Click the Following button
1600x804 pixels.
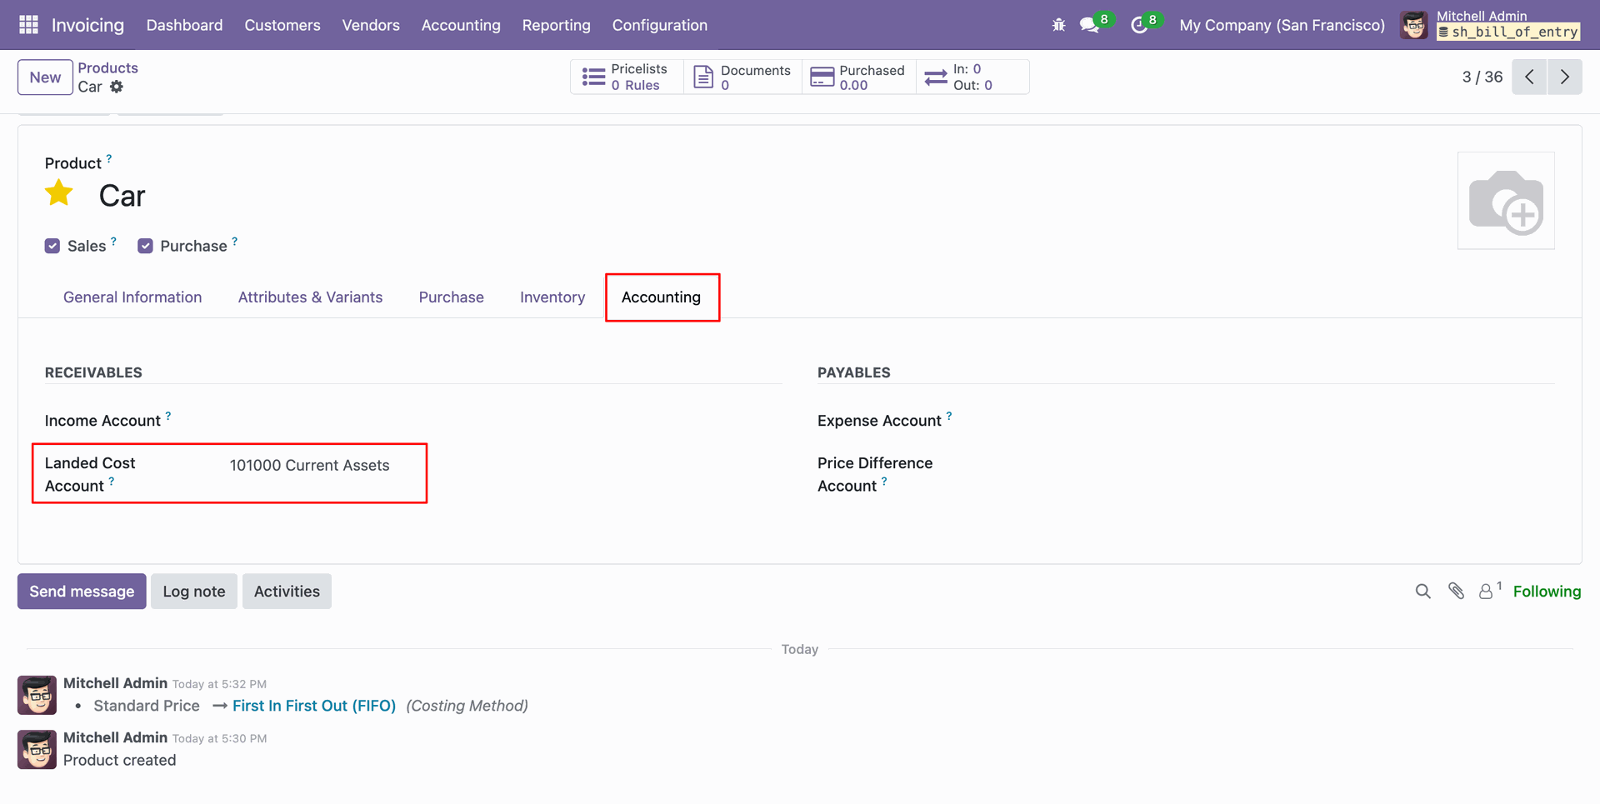(1547, 592)
